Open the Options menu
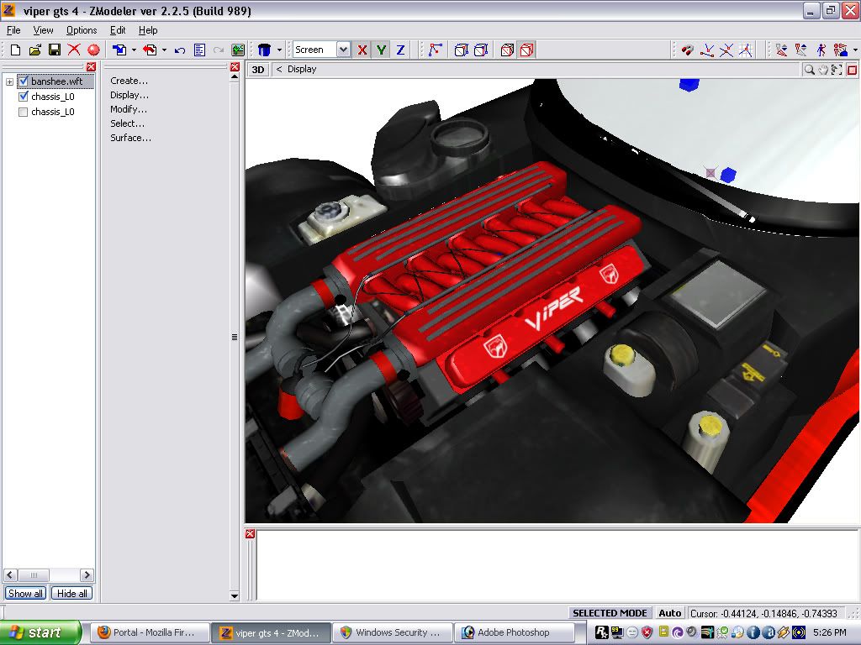 pyautogui.click(x=82, y=30)
